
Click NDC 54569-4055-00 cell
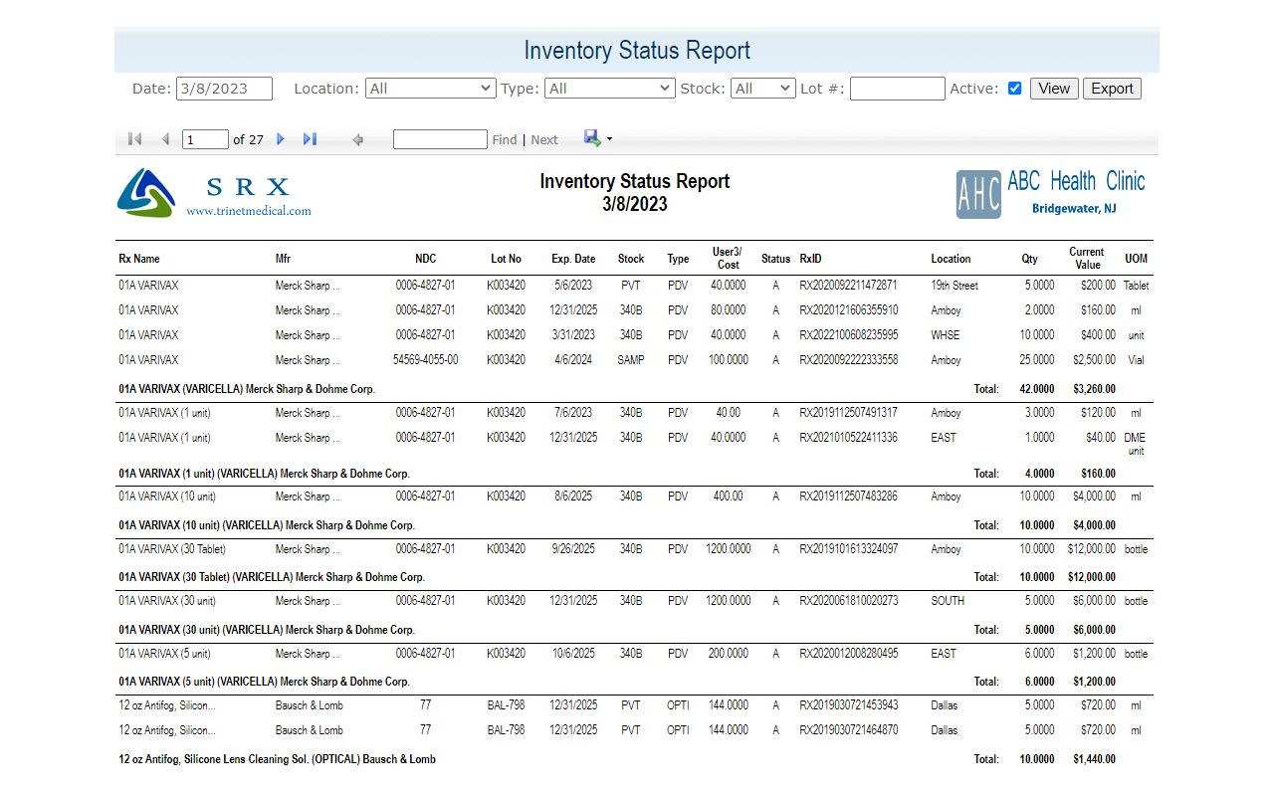click(x=426, y=360)
